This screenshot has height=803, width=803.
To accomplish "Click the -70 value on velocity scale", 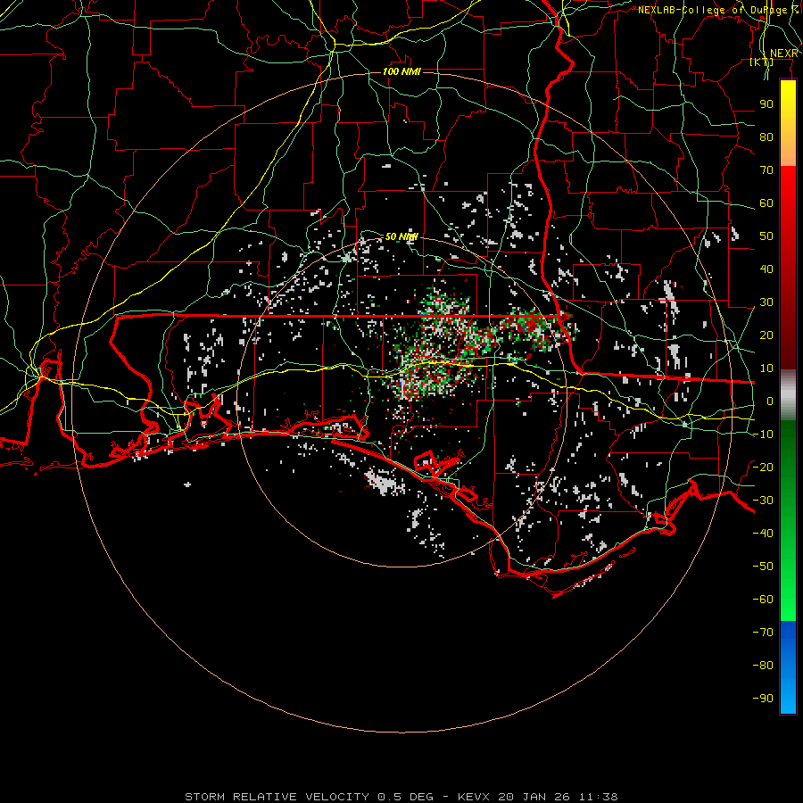I will tap(763, 632).
